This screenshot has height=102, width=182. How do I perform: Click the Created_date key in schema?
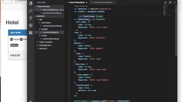[x=83, y=85]
